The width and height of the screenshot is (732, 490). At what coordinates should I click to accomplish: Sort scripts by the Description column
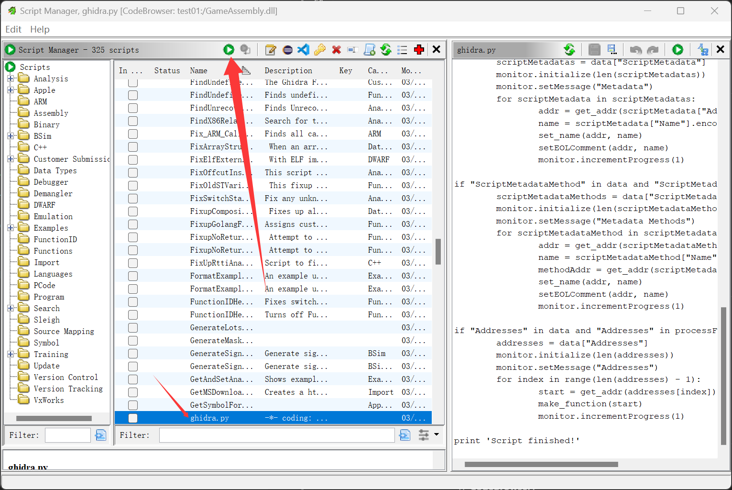click(x=288, y=70)
